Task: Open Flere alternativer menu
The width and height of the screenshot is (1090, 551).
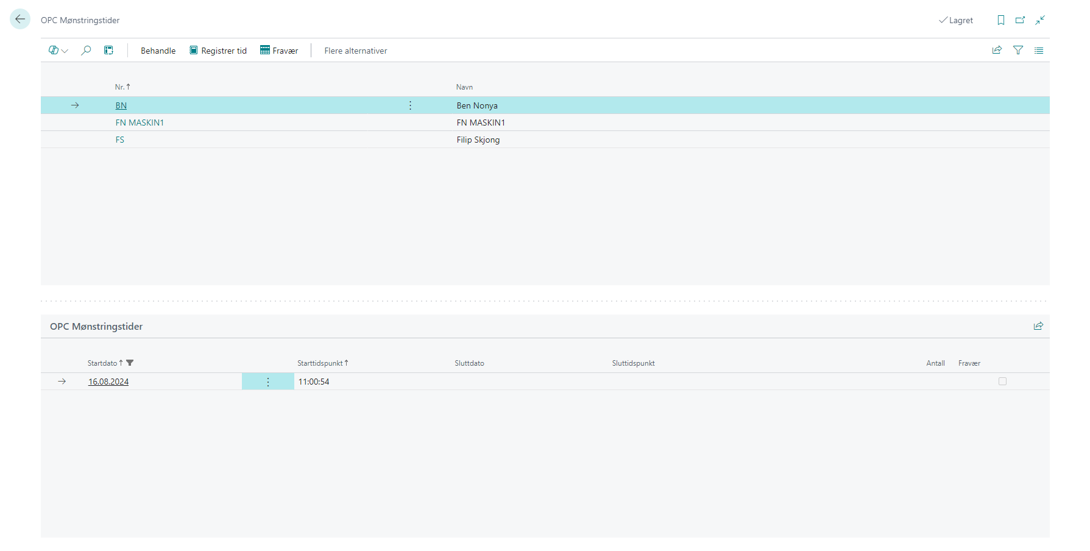Action: 355,51
